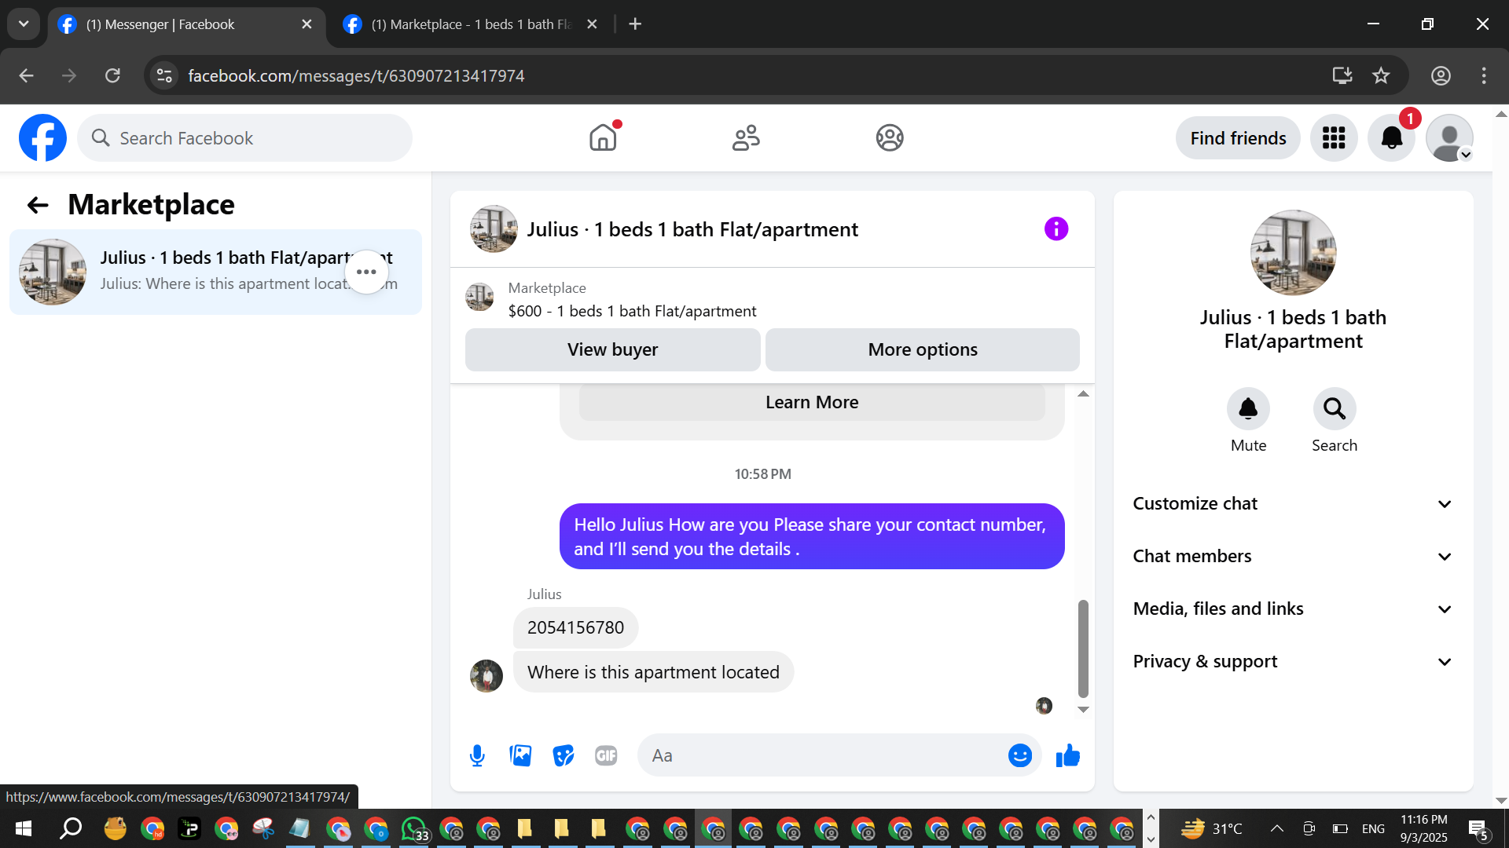Image resolution: width=1509 pixels, height=848 pixels.
Task: Expand Media, files and links section
Action: click(1293, 609)
